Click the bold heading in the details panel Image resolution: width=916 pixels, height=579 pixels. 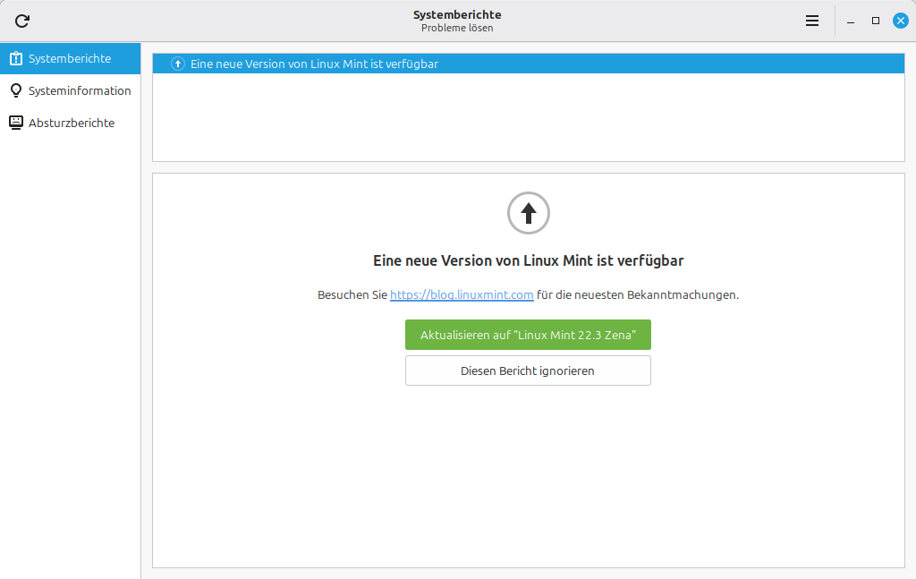tap(528, 261)
